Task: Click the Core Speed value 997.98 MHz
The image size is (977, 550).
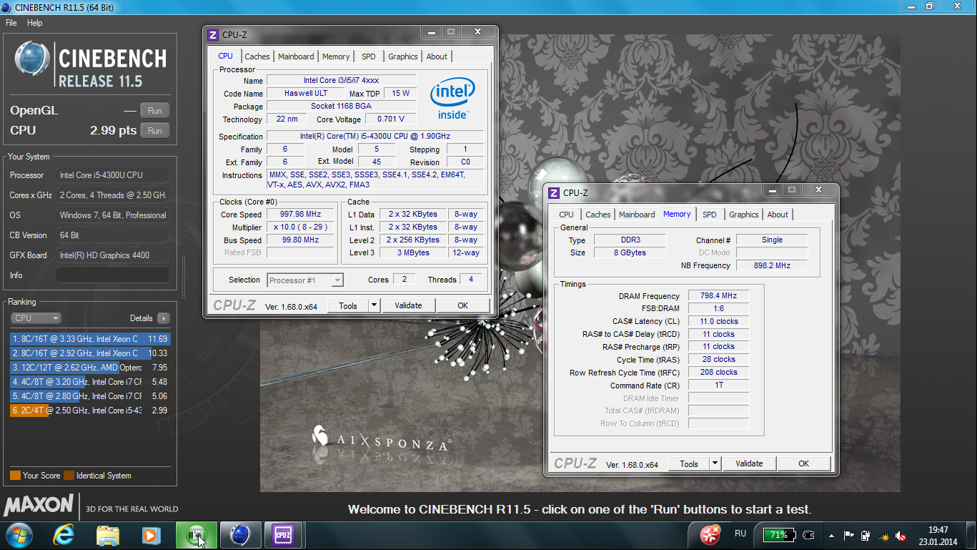Action: (301, 214)
